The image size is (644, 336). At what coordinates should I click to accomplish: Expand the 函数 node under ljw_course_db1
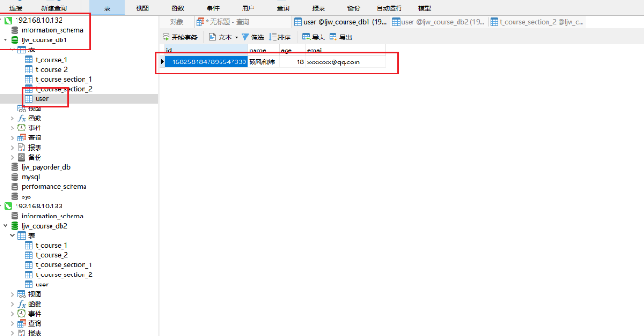[12, 118]
